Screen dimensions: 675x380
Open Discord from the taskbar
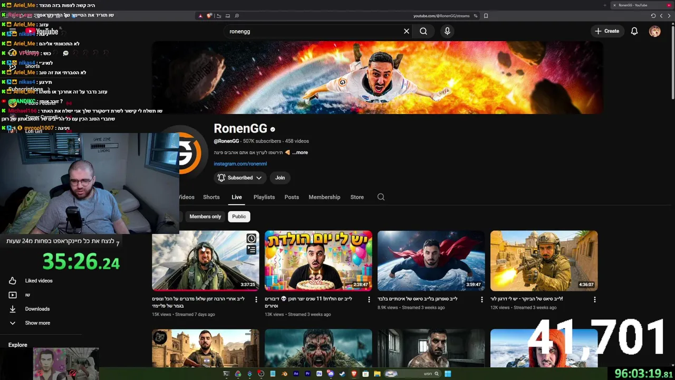[x=331, y=374]
